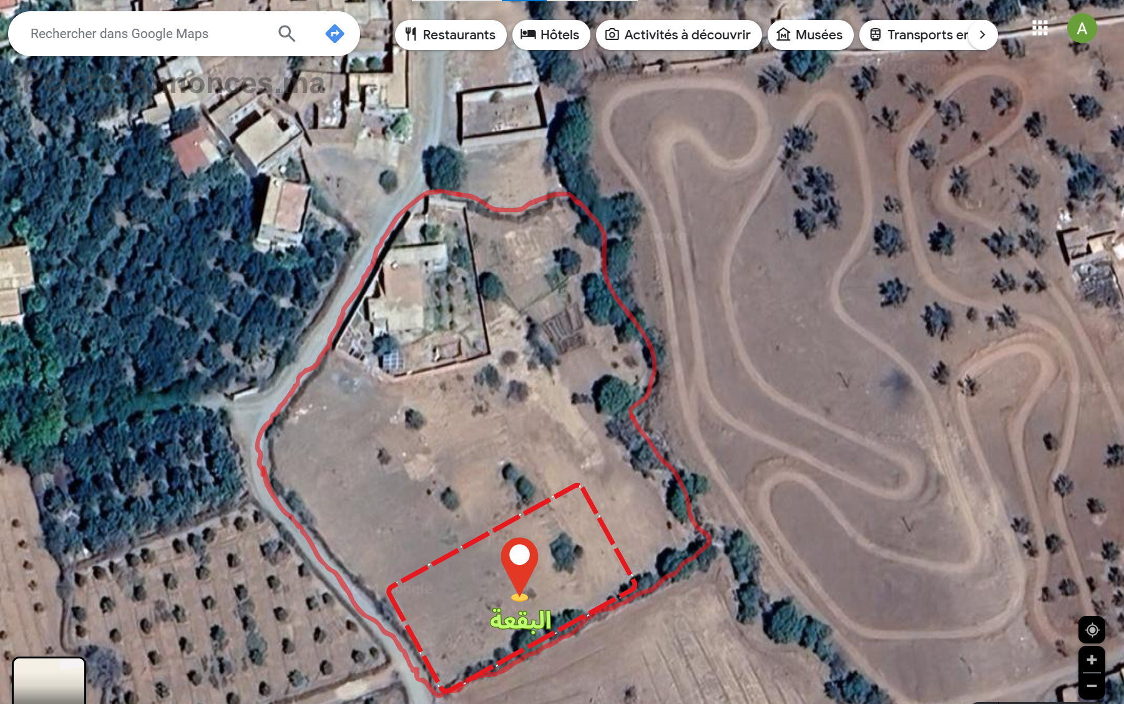Click the search magnifier icon
1124x704 pixels.
click(x=286, y=34)
